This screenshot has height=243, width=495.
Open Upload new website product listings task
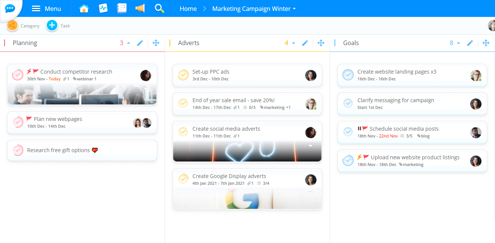point(415,157)
